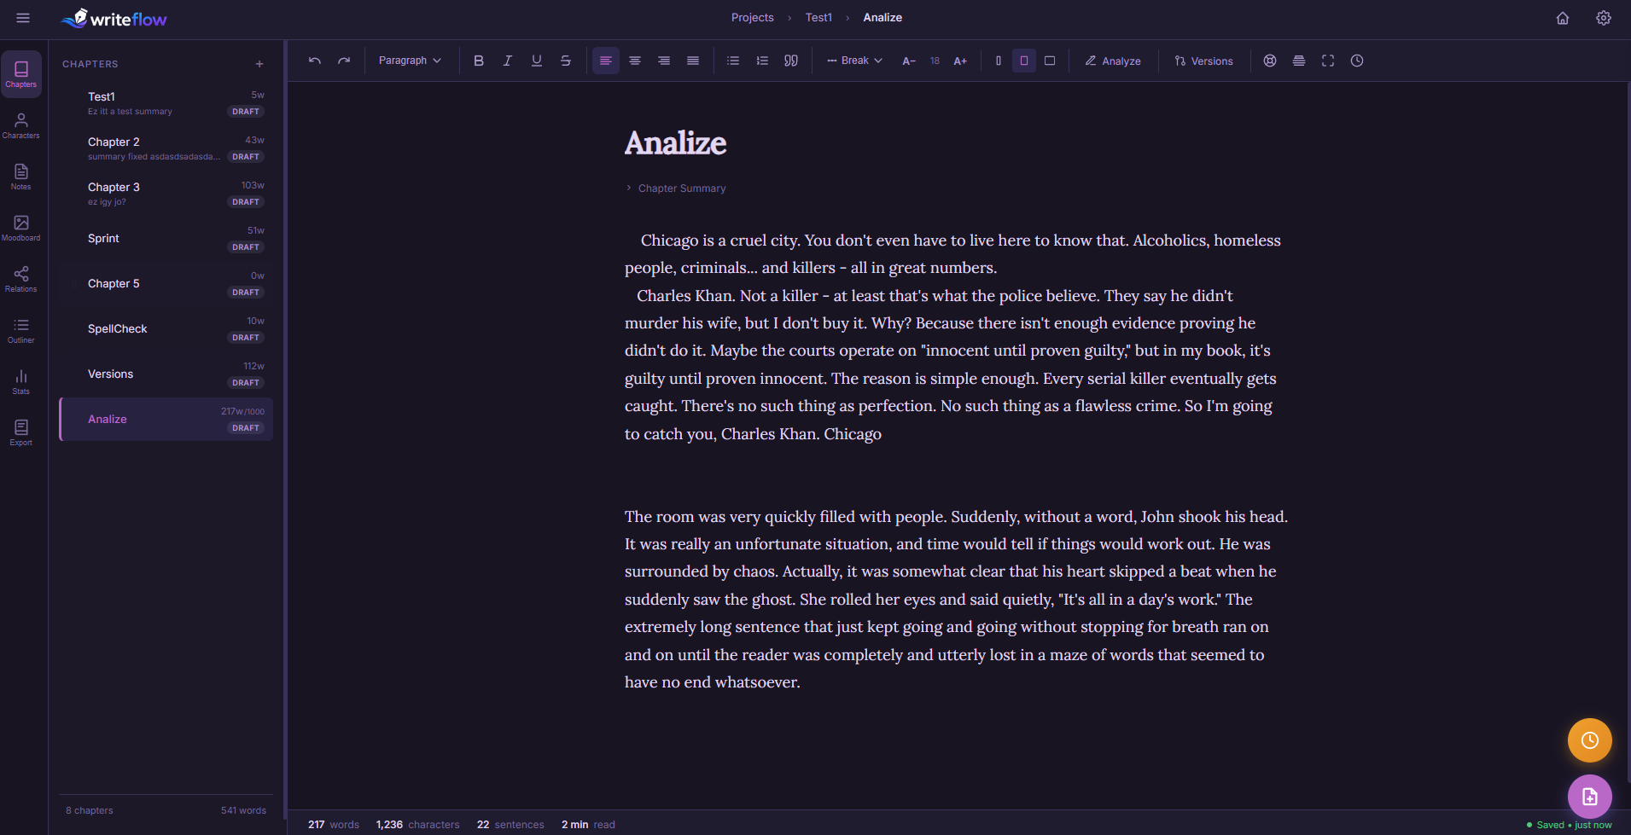The image size is (1631, 835).
Task: Open the Export sidebar tab
Action: click(x=21, y=432)
